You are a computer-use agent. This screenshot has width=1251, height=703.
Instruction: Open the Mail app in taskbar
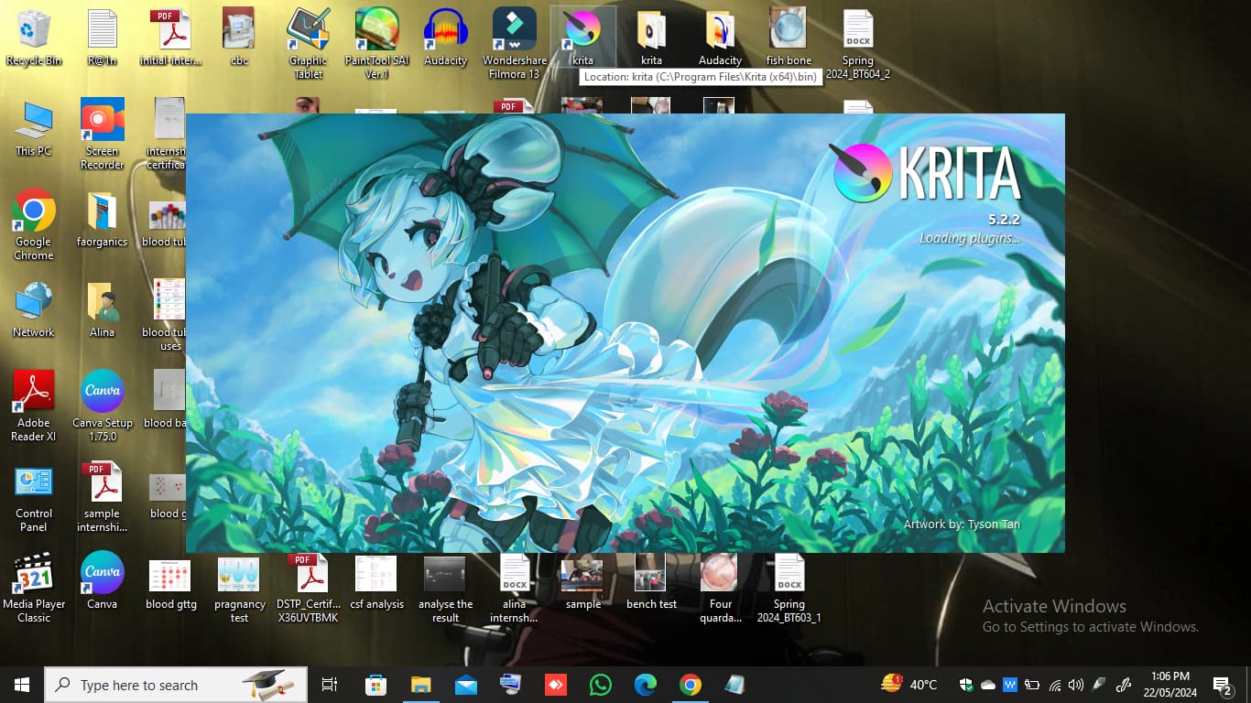(465, 685)
